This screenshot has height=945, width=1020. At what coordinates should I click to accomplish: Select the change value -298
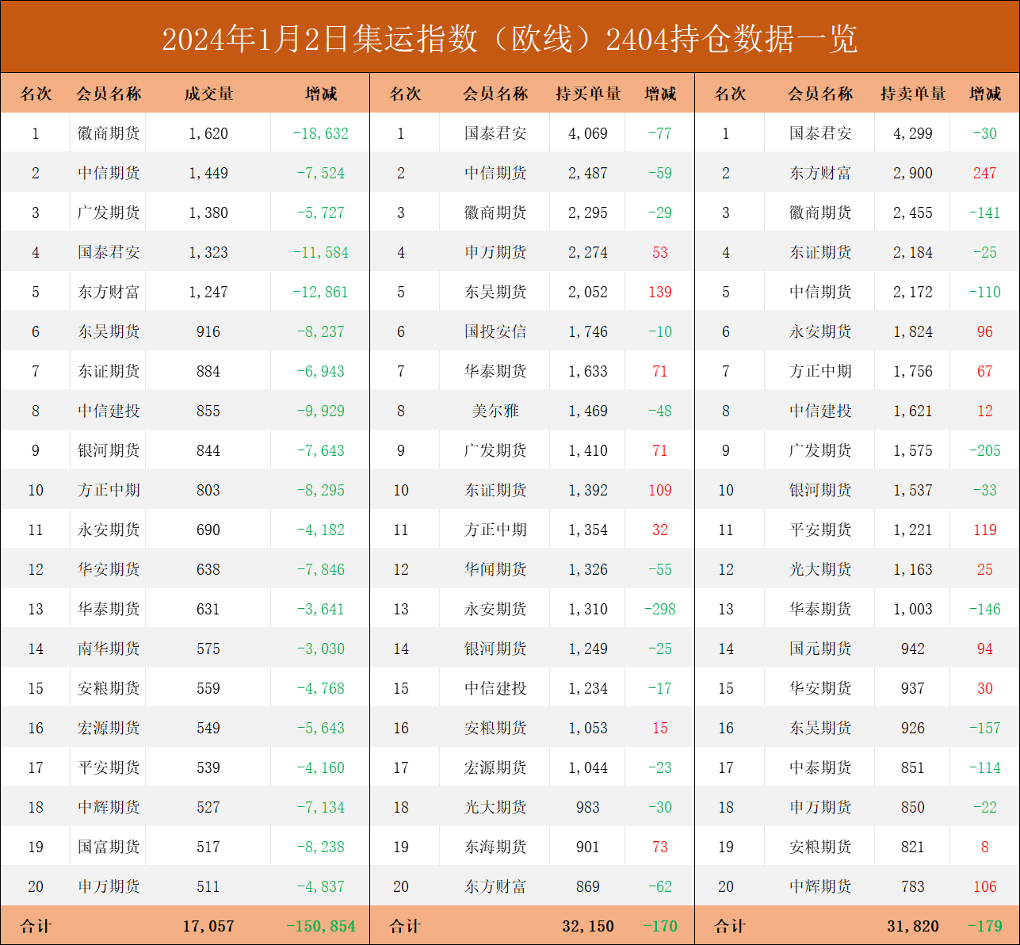[659, 609]
